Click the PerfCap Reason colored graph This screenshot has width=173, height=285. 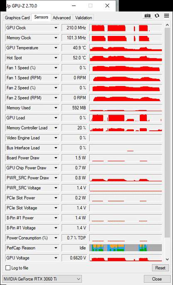tap(126, 248)
